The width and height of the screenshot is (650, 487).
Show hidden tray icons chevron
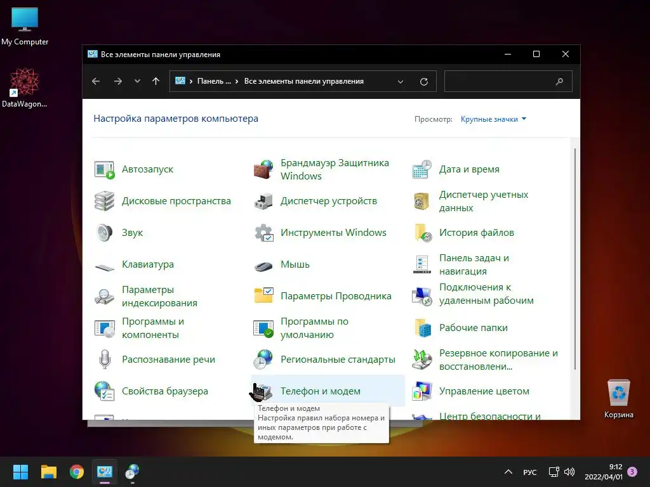click(508, 472)
